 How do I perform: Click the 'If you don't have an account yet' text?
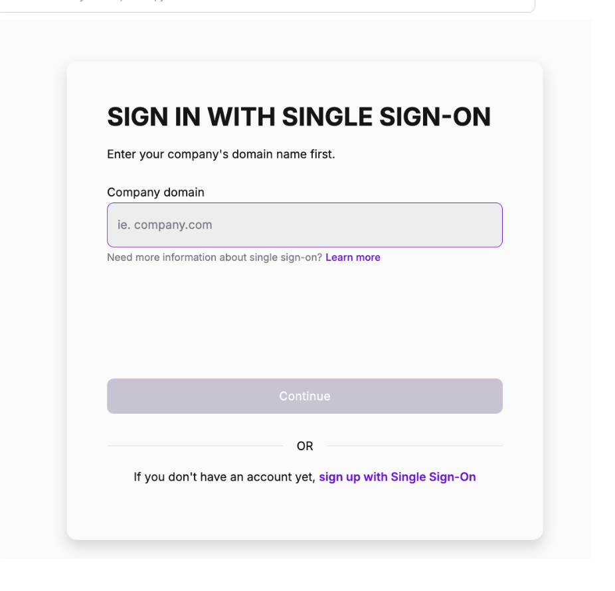point(224,477)
